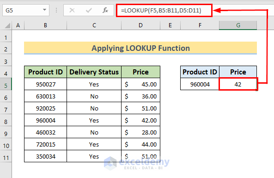Click cell containing 920025
The width and height of the screenshot is (274, 178).
pyautogui.click(x=45, y=108)
